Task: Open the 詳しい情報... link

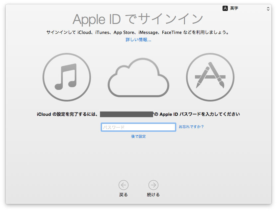Action: point(138,40)
